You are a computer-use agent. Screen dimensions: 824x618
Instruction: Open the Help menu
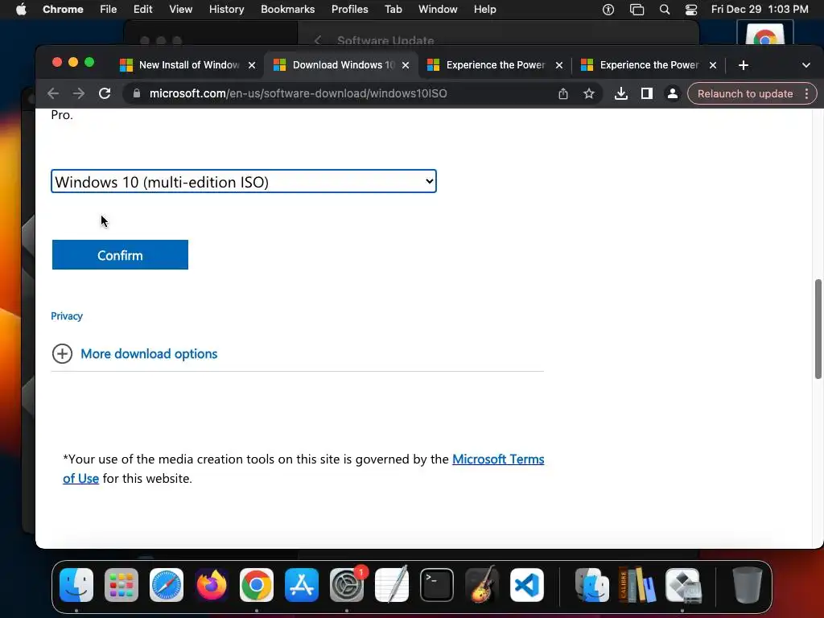coord(484,10)
